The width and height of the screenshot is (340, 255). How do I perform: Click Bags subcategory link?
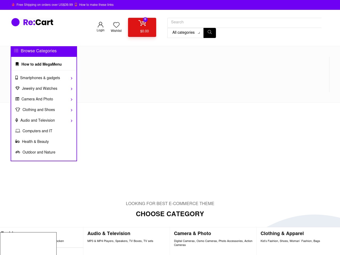click(317, 241)
